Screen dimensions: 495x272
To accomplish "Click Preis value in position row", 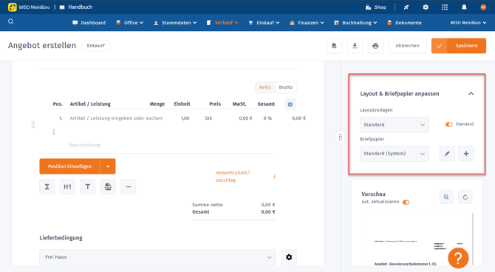I will (245, 118).
